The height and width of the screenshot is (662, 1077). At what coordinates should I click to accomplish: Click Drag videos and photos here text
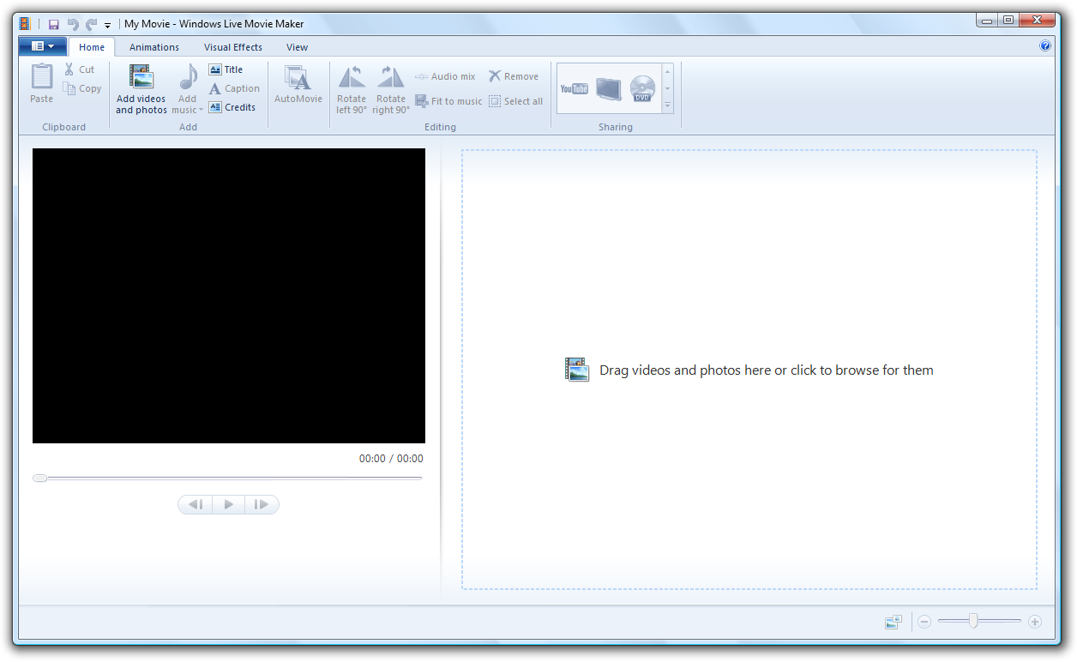point(767,370)
